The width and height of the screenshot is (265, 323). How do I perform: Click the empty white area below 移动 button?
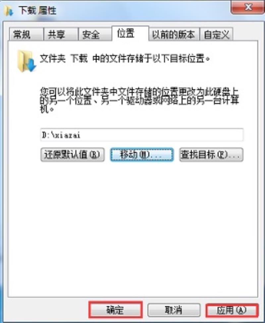[x=142, y=227]
